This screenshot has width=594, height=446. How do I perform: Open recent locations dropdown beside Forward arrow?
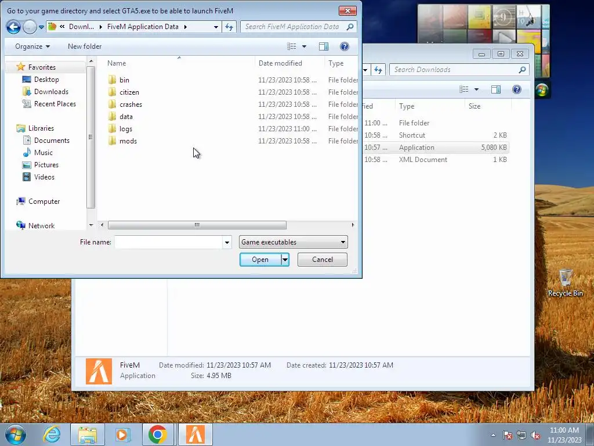[41, 27]
